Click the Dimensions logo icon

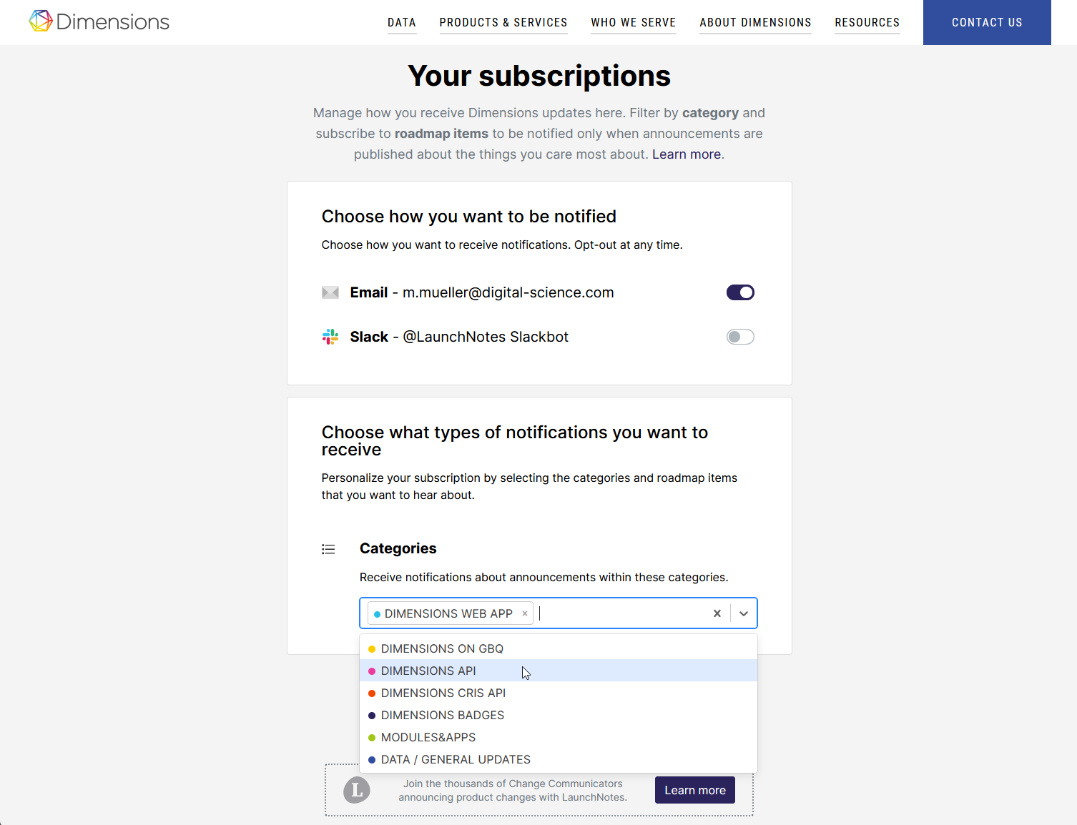[x=41, y=21]
